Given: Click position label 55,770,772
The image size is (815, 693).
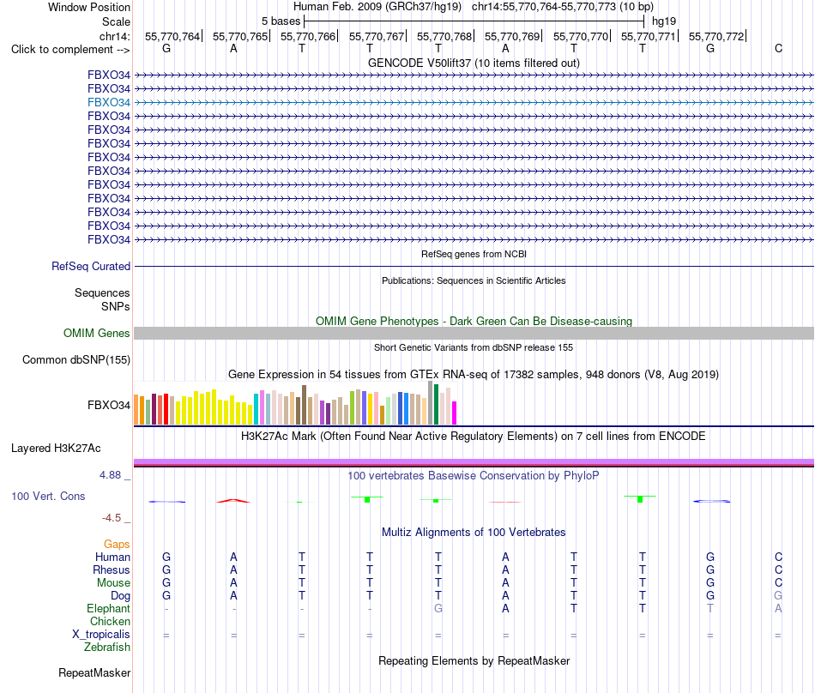Looking at the screenshot, I should pyautogui.click(x=716, y=36).
